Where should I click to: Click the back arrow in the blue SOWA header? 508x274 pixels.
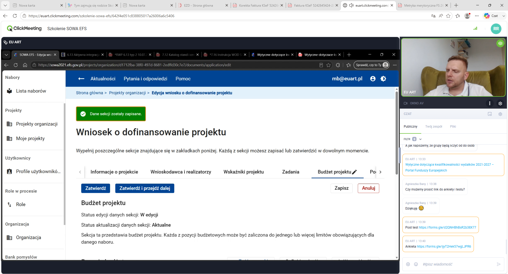click(x=81, y=79)
